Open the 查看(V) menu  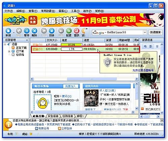point(33,11)
